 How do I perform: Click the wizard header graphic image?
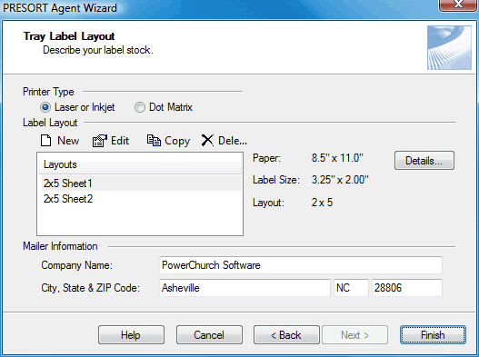click(x=449, y=47)
